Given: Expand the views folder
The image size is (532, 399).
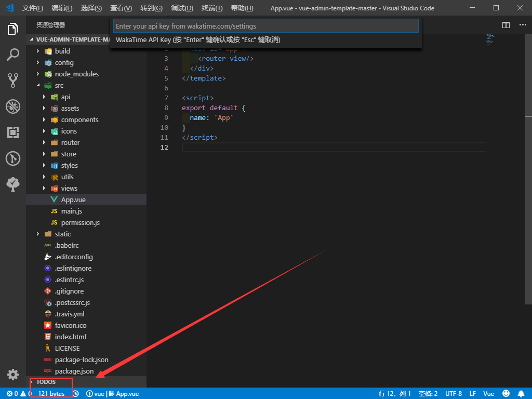Looking at the screenshot, I should [x=86, y=188].
